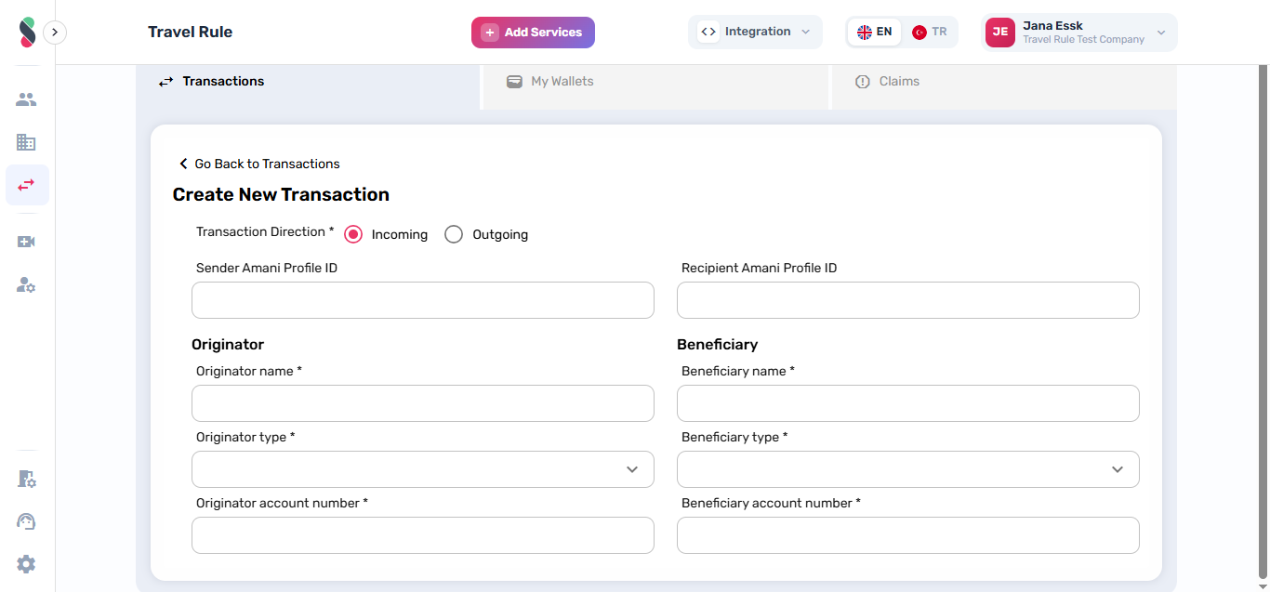Click the Originator section heading
The image size is (1270, 592).
228,345
